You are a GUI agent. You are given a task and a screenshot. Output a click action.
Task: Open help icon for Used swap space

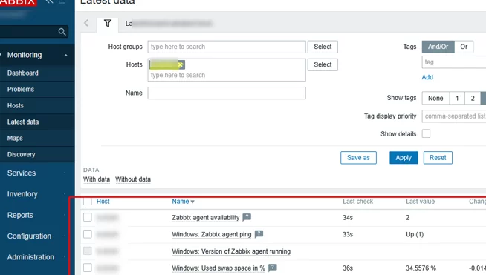[x=273, y=268]
